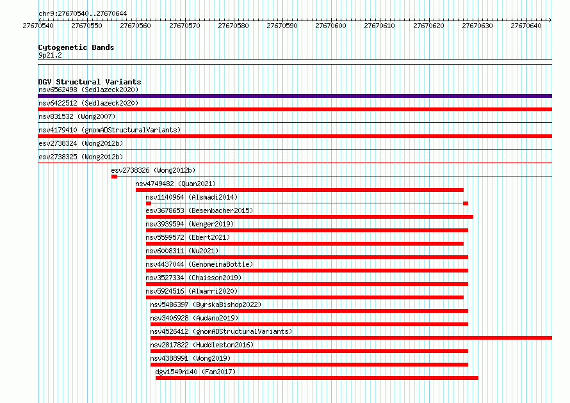The width and height of the screenshot is (570, 403).
Task: Click the left red end block of nsv1140964
Action: (x=149, y=203)
